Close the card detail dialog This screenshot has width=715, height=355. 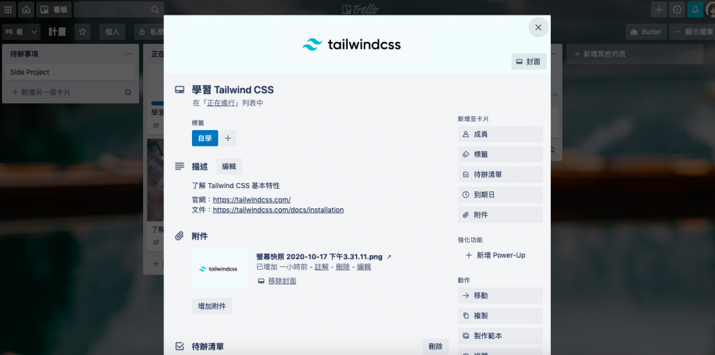pos(538,27)
